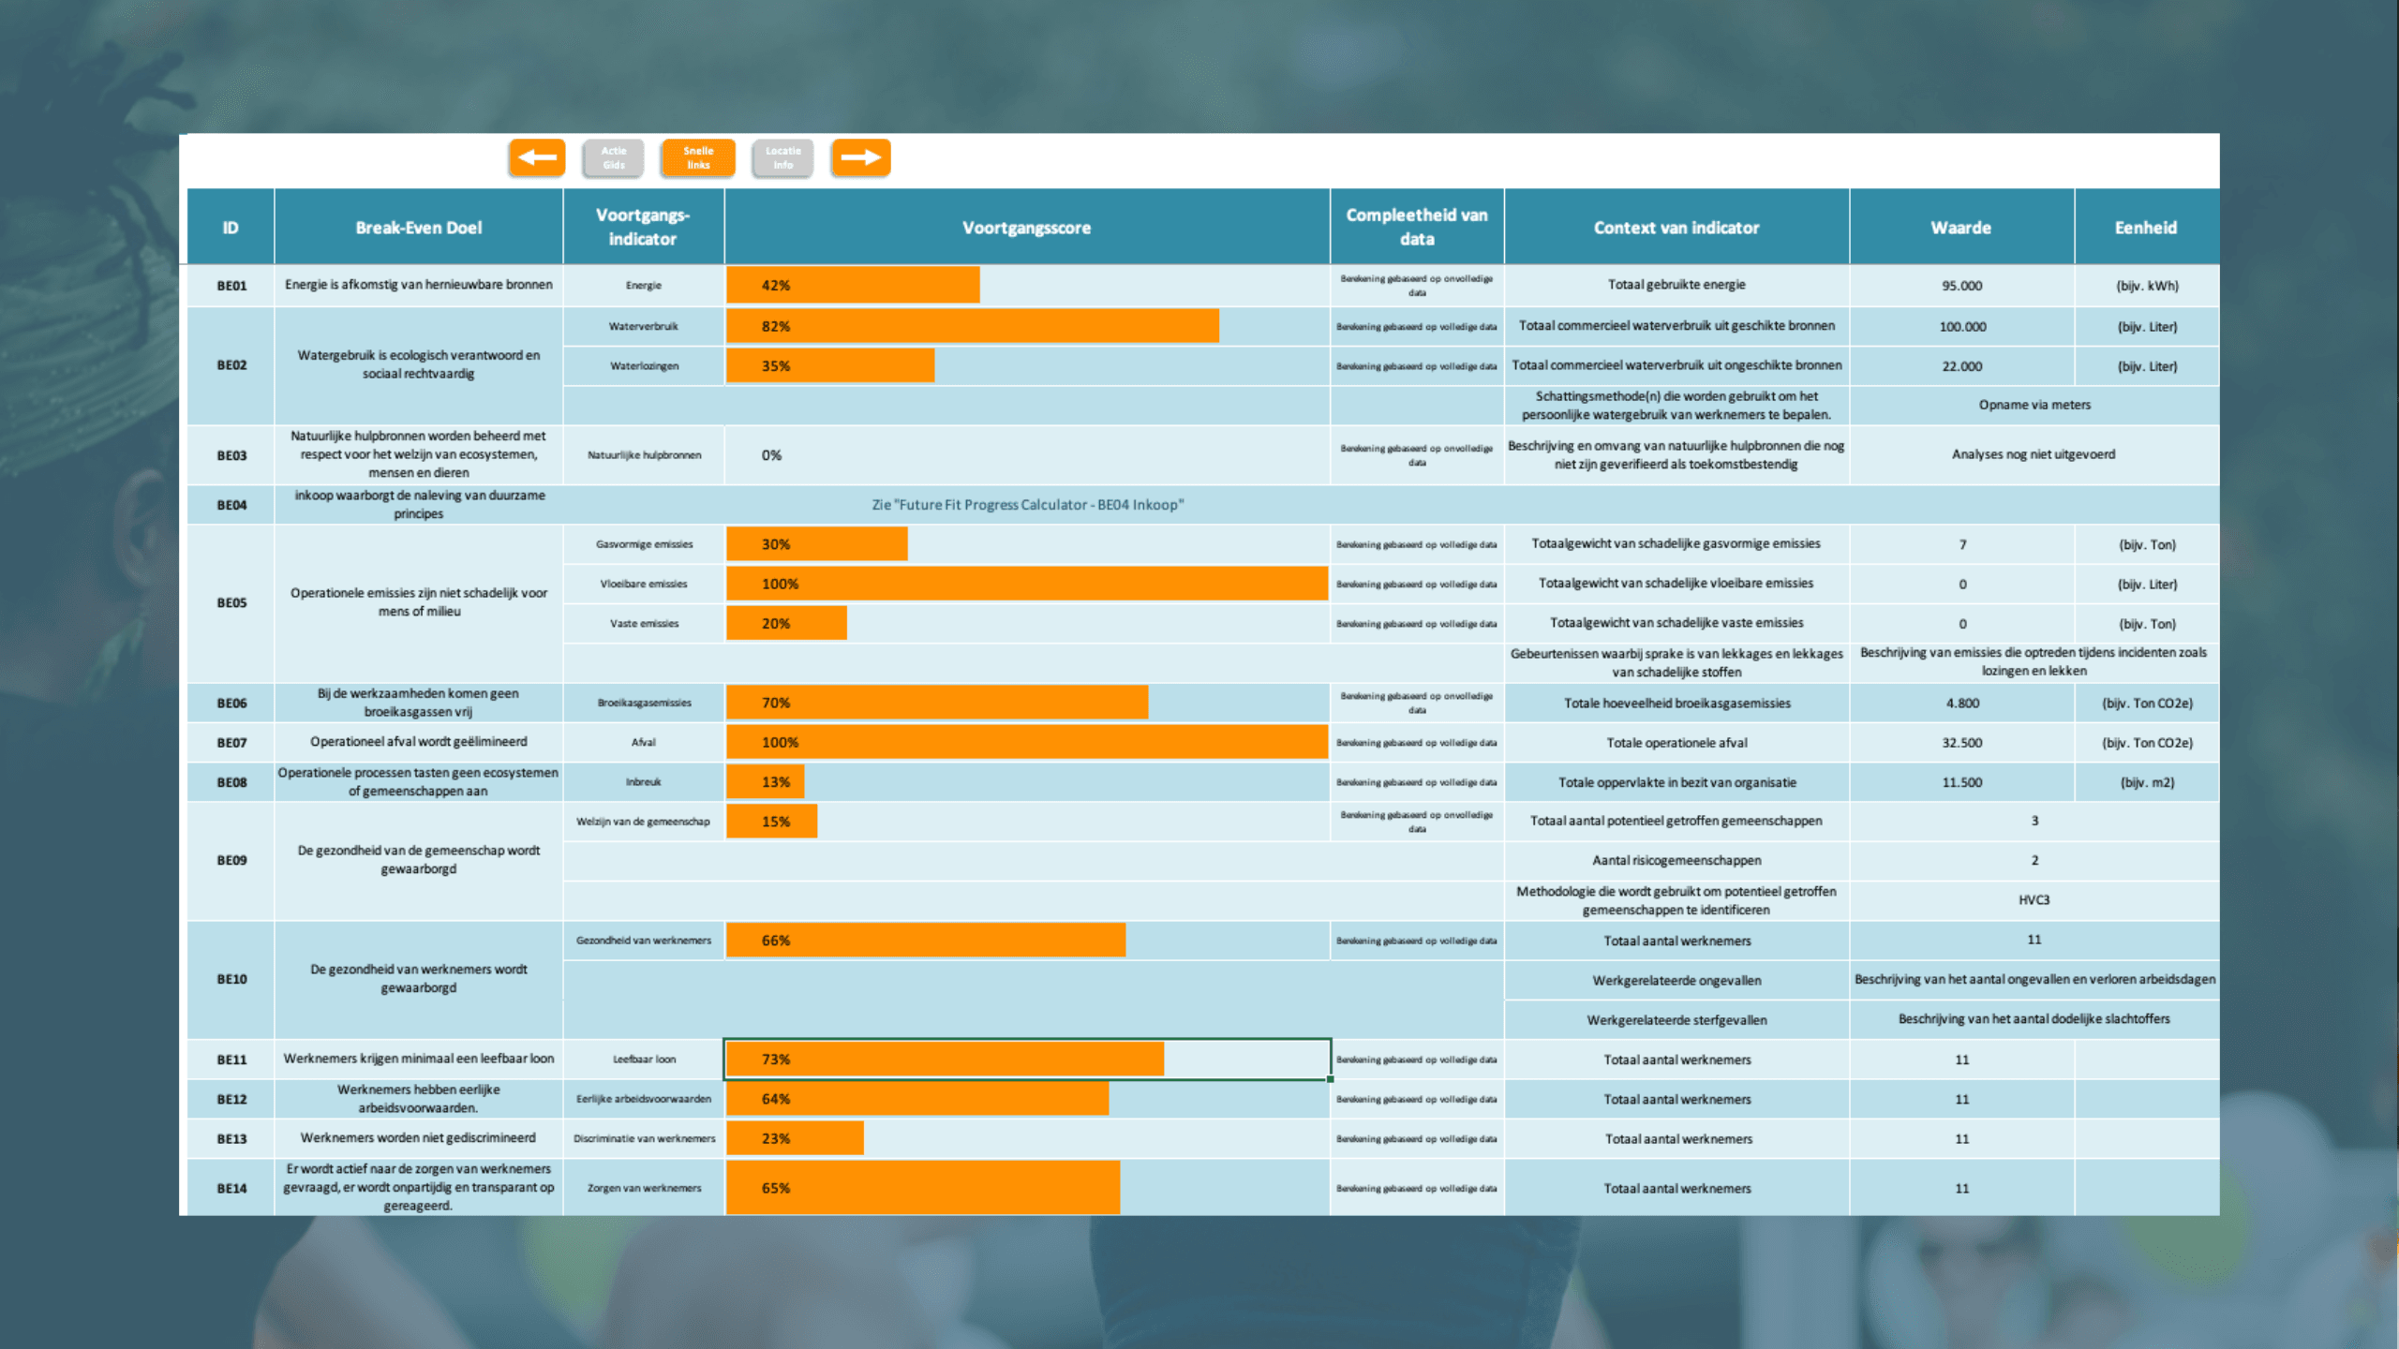Click the Break-Even Doel column header
2399x1349 pixels.
click(x=418, y=228)
